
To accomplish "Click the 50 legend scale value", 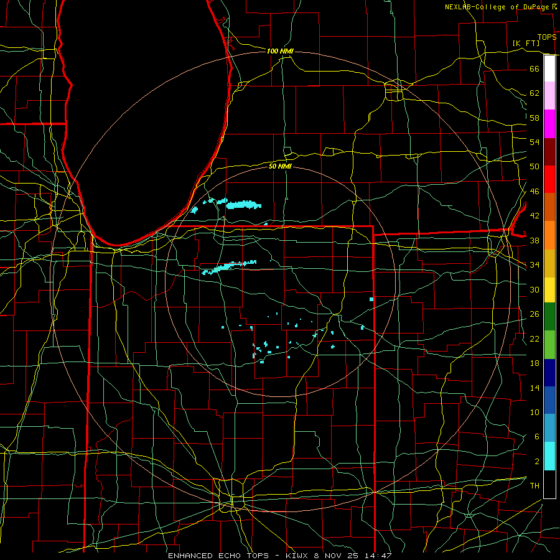I will pos(534,167).
